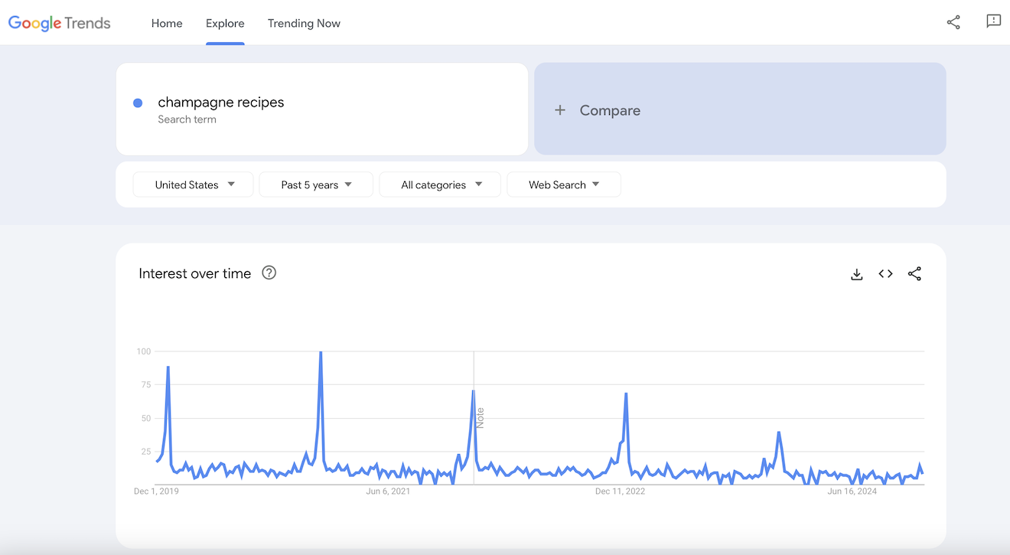Open the Web Search type dropdown
1010x555 pixels.
564,184
